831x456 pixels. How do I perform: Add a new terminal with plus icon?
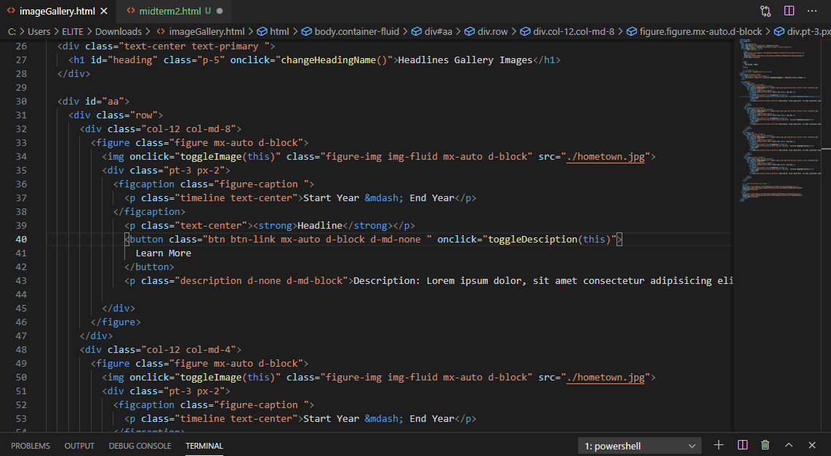(718, 445)
